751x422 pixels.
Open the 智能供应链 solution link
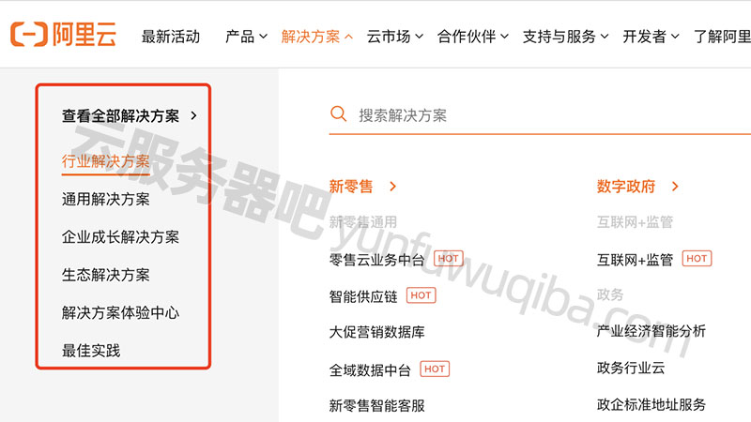pyautogui.click(x=363, y=296)
